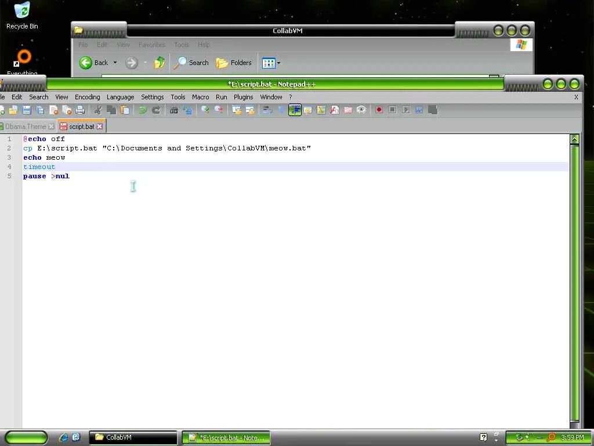Open the Window menu
This screenshot has width=594, height=446.
click(271, 97)
